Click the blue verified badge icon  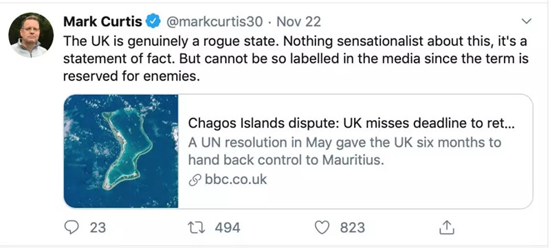(153, 22)
